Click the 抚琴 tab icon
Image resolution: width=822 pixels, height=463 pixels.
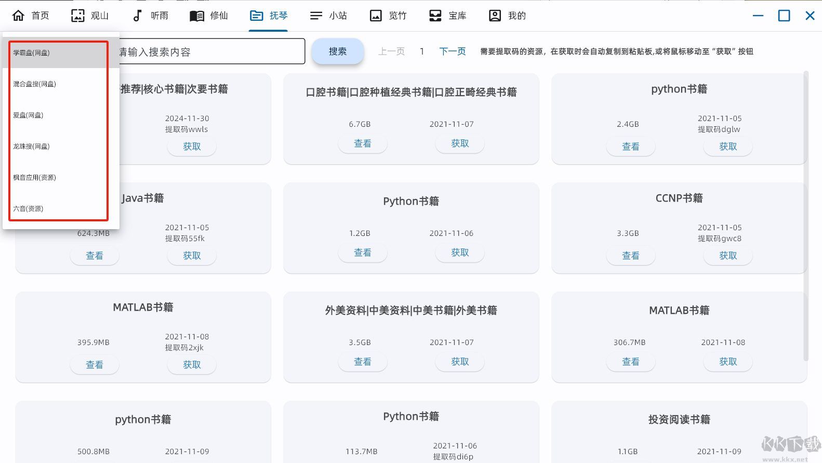coord(257,16)
